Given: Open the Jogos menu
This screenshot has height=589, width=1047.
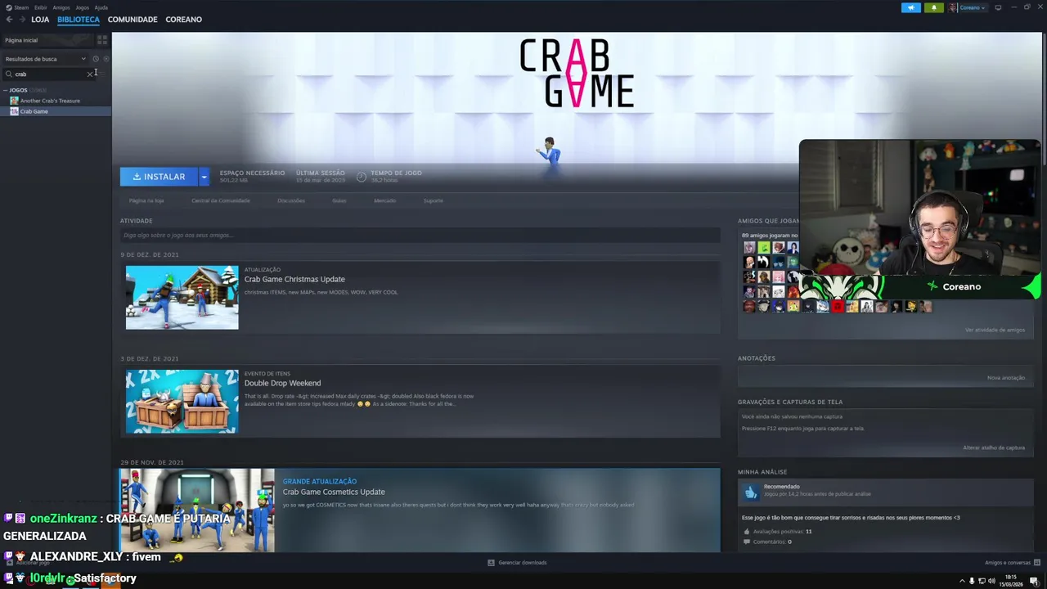Looking at the screenshot, I should pyautogui.click(x=82, y=7).
